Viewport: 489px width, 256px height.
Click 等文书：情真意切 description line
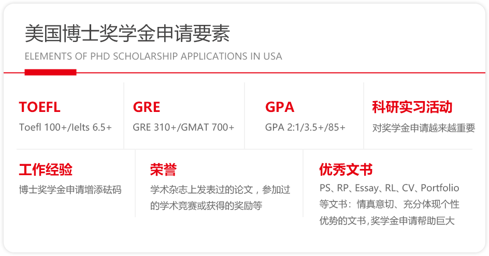pyautogui.click(x=389, y=205)
